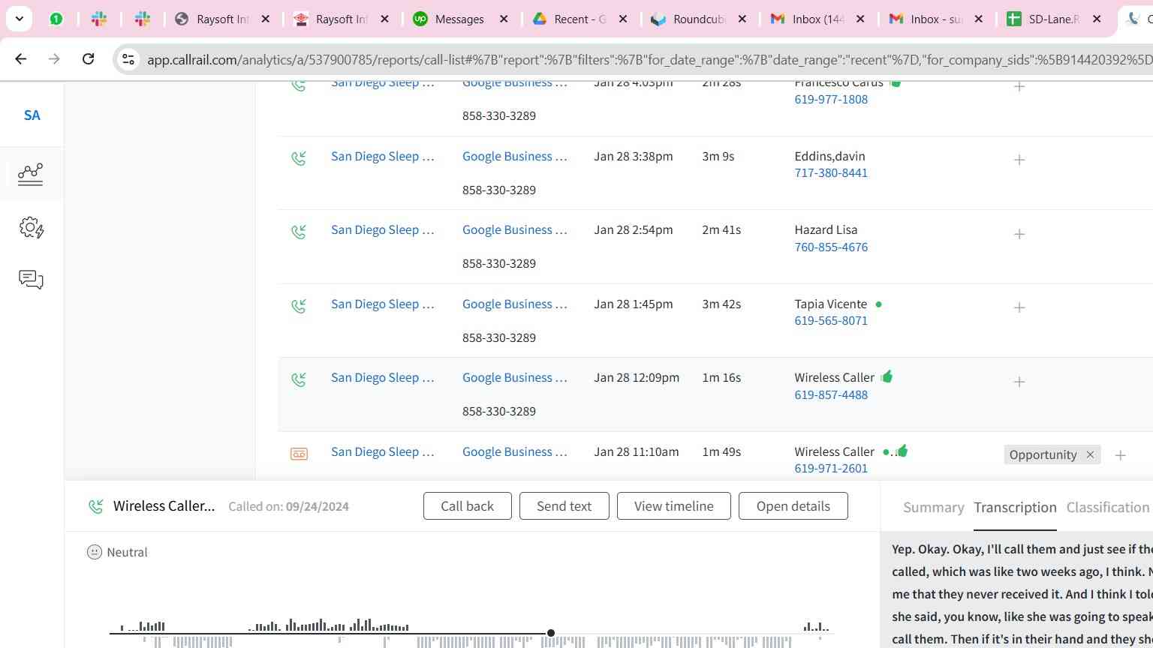Screen dimensions: 1153x648
Task: Select the Jan 28 12:09pm timestamp
Action: [637, 377]
